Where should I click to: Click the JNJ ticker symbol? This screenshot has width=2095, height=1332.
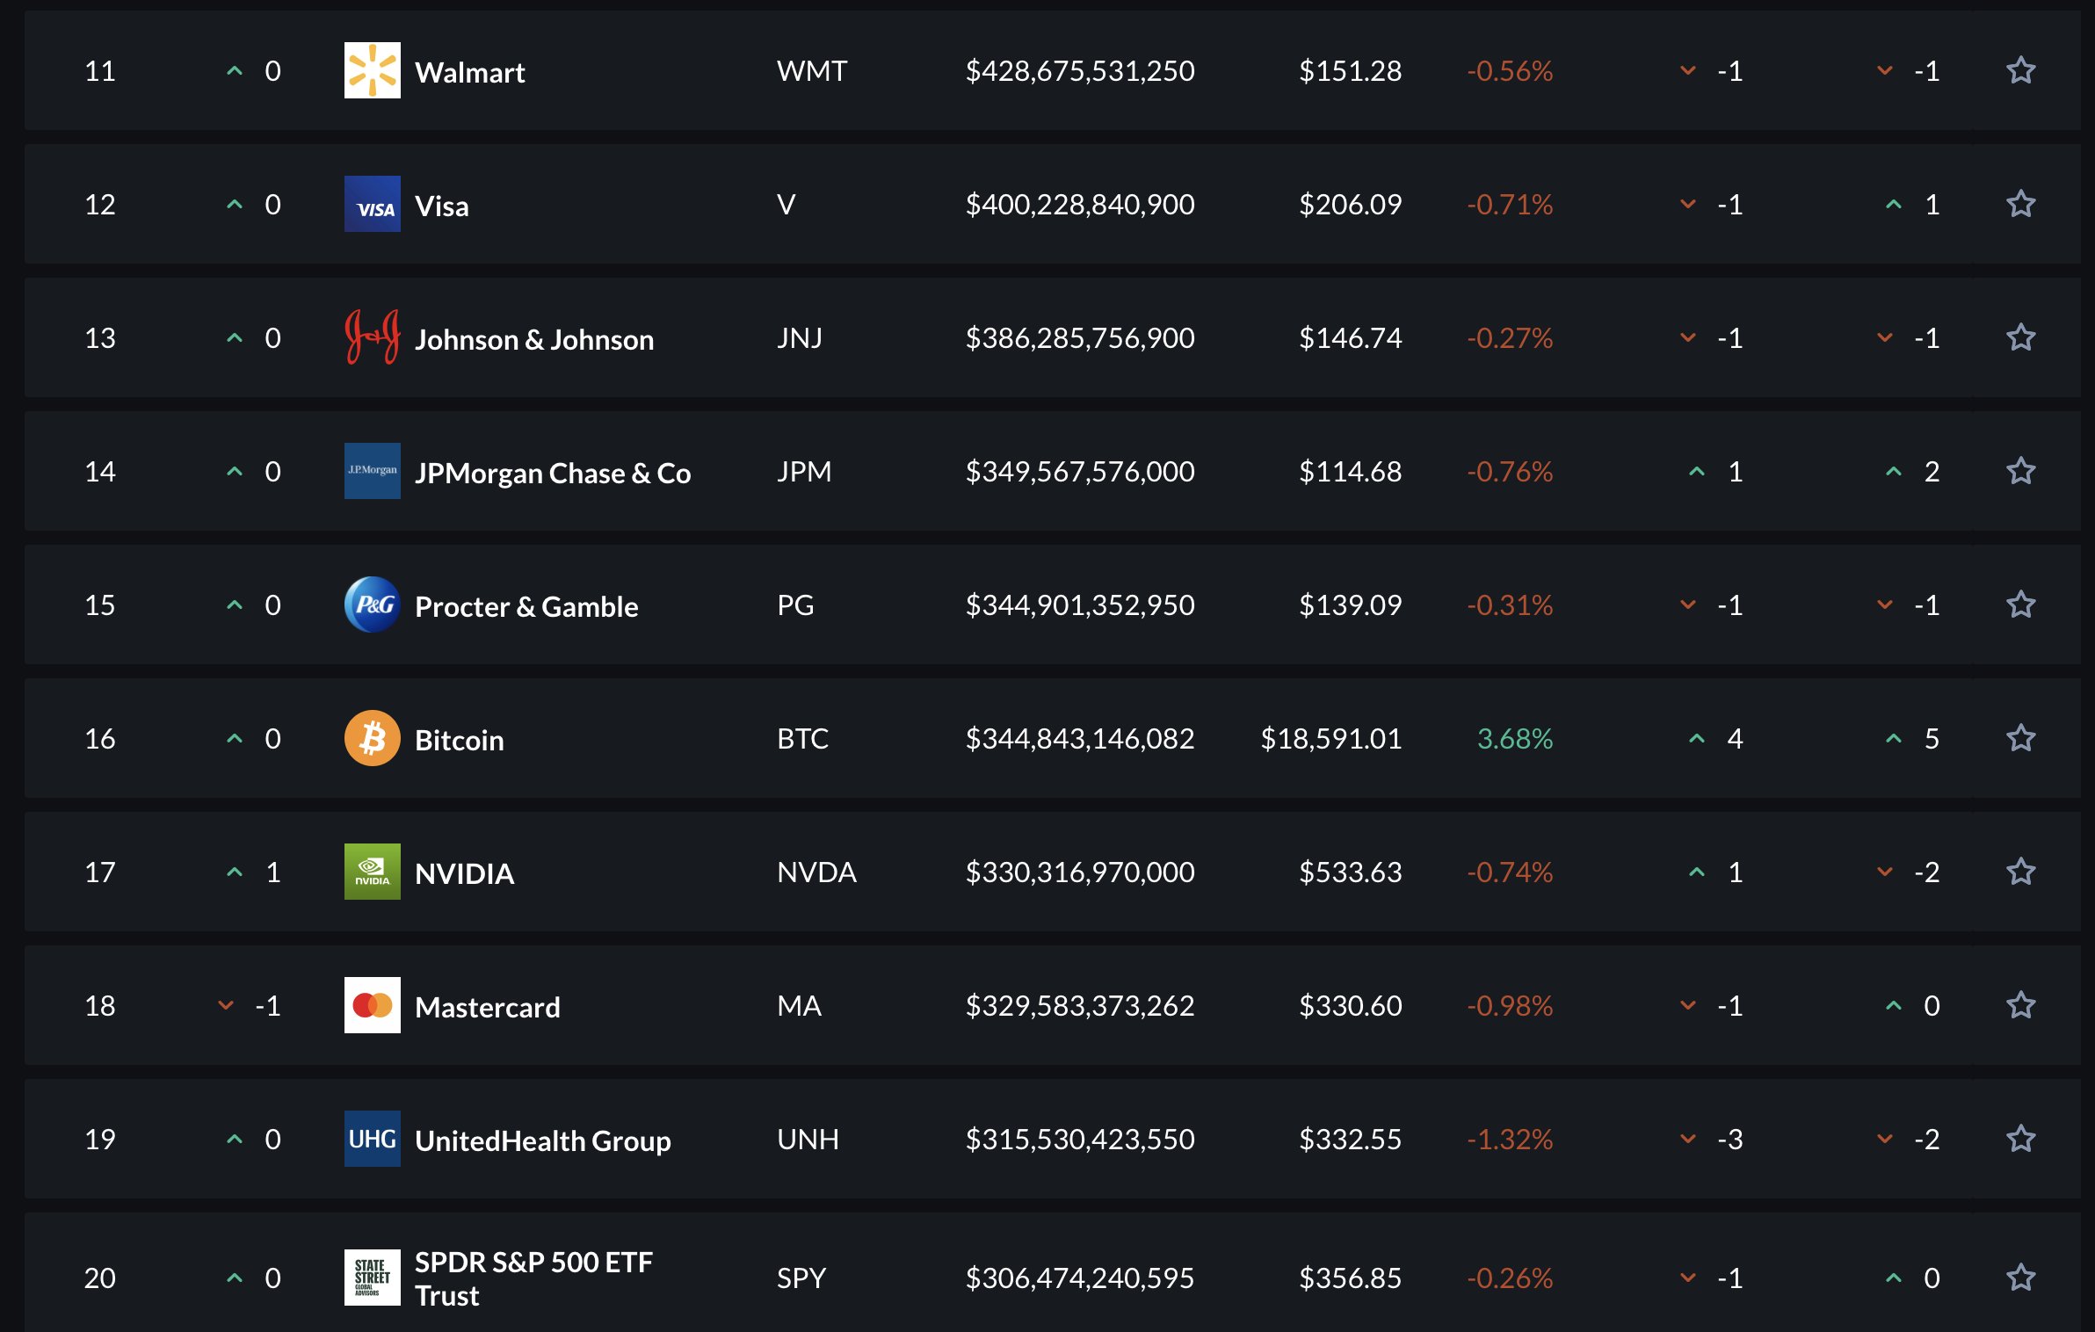pos(800,337)
